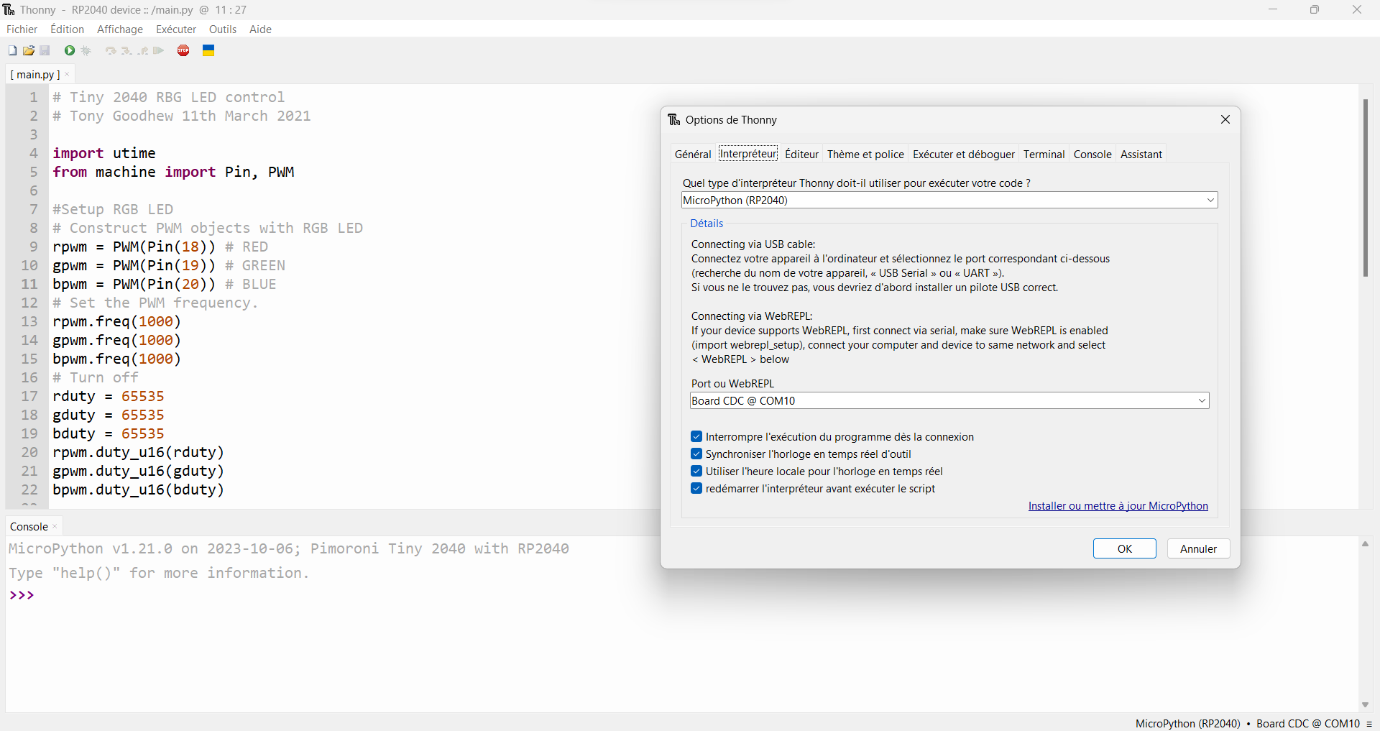This screenshot has width=1380, height=731.
Task: Open the Aide menu
Action: click(x=260, y=29)
